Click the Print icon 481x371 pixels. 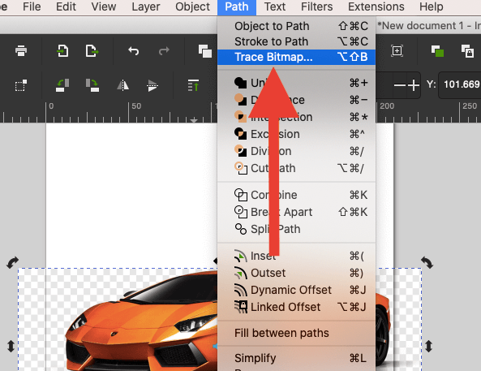coord(21,50)
